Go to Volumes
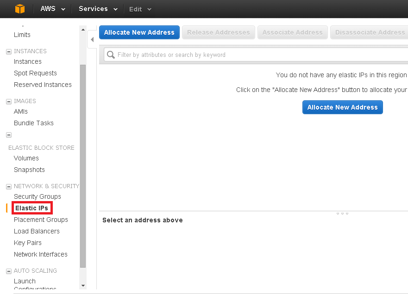The image size is (408, 294). [x=26, y=158]
